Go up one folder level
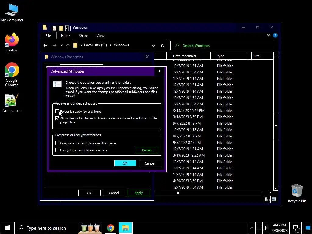312x234 pixels. (x=68, y=46)
